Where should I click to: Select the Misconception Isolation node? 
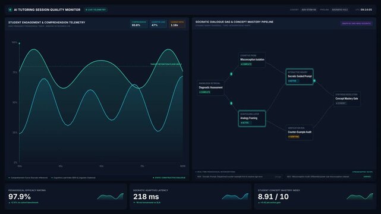[252, 60]
